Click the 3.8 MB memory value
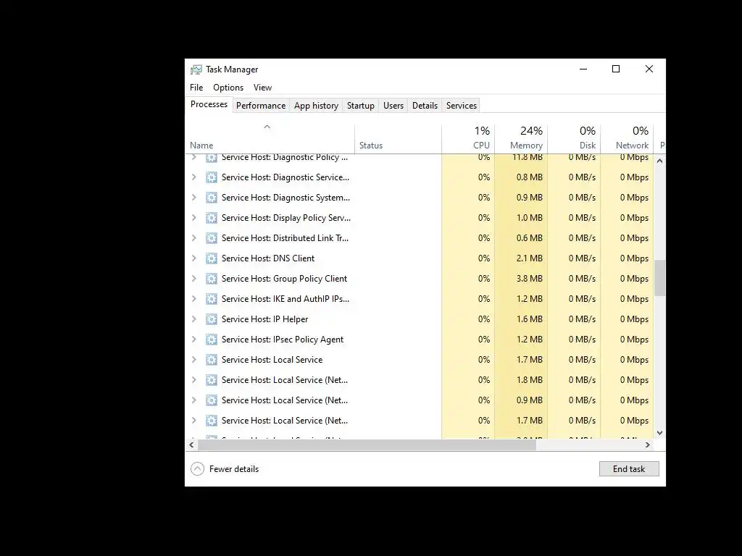Screen dimensions: 742x556 pos(529,279)
